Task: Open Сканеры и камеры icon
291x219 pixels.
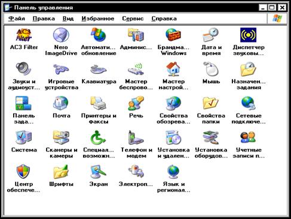Action: tap(61, 138)
